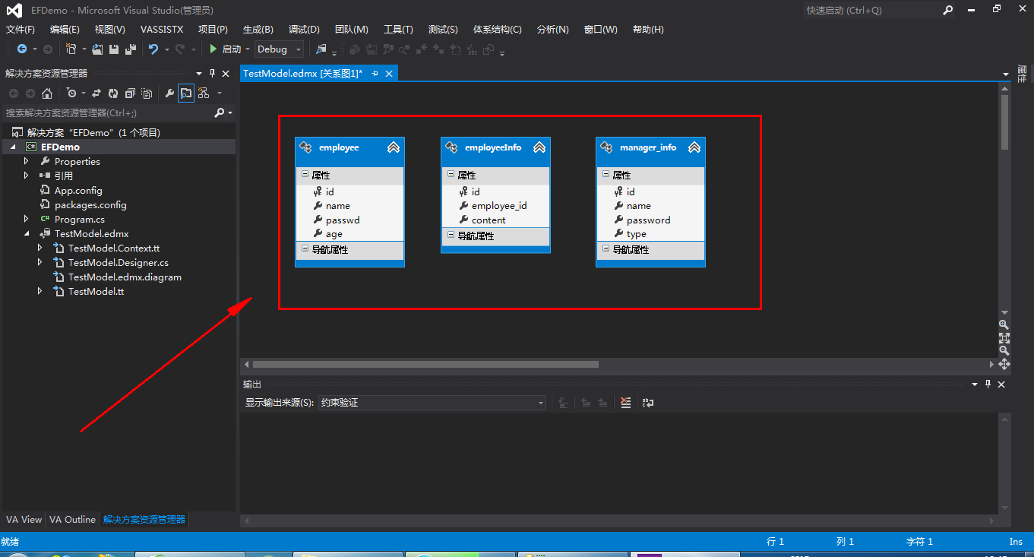1034x557 pixels.
Task: Open the tabs overflow dropdown arrow
Action: point(1005,74)
